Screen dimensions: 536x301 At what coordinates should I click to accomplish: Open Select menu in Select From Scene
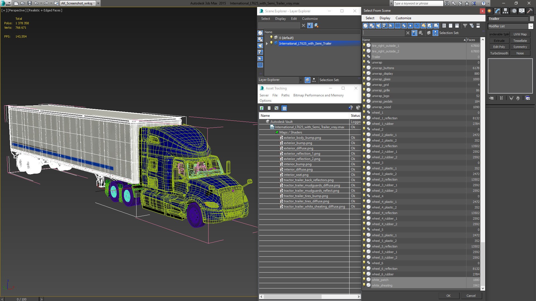tap(370, 18)
